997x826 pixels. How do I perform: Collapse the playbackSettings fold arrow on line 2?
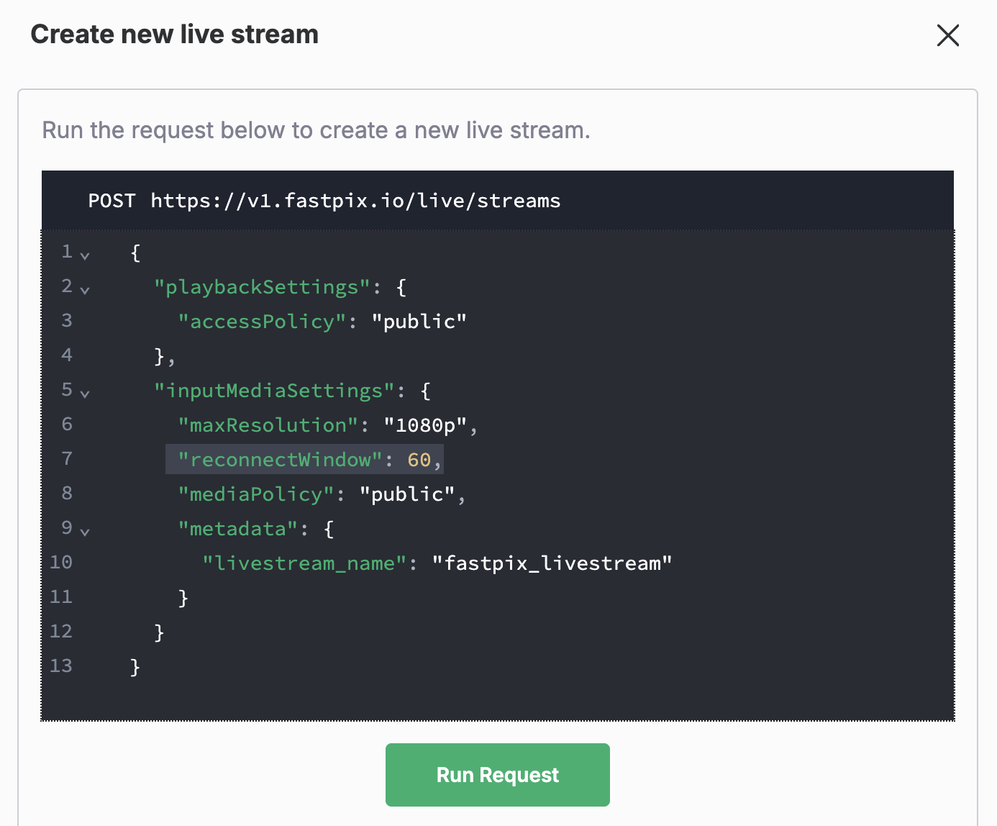pos(85,291)
